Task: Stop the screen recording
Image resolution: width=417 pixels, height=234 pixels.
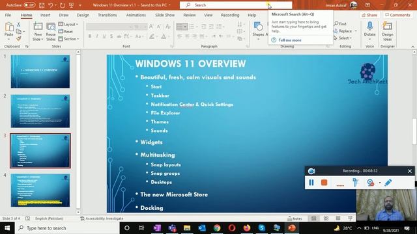Action: pos(324,183)
